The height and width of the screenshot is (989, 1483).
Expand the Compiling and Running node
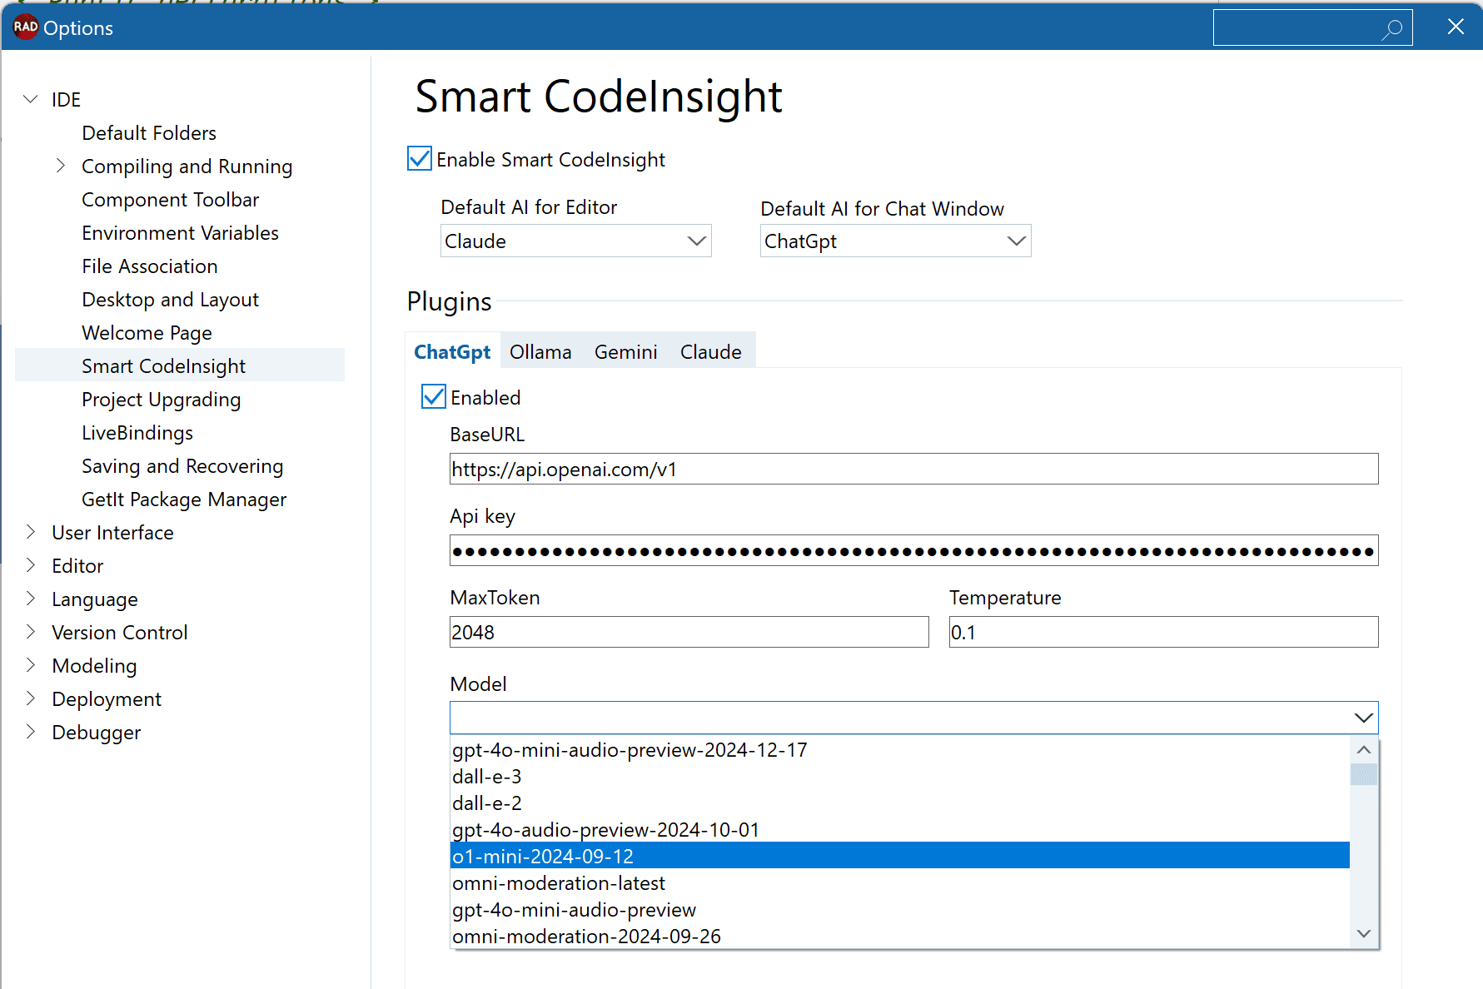(61, 166)
